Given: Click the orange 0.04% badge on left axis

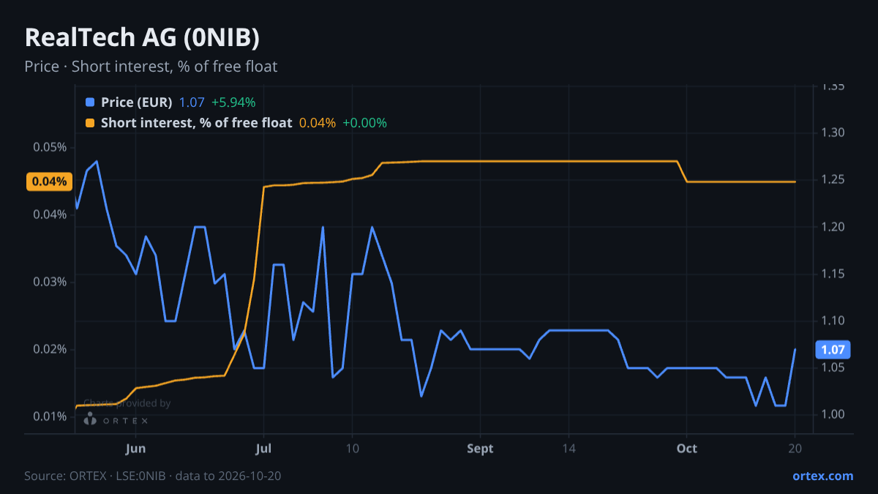Looking at the screenshot, I should (50, 181).
